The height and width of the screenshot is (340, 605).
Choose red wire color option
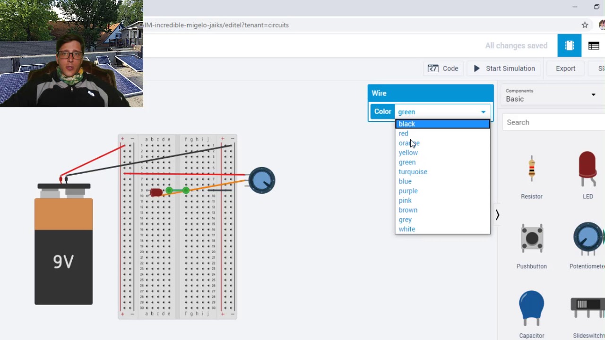point(442,134)
